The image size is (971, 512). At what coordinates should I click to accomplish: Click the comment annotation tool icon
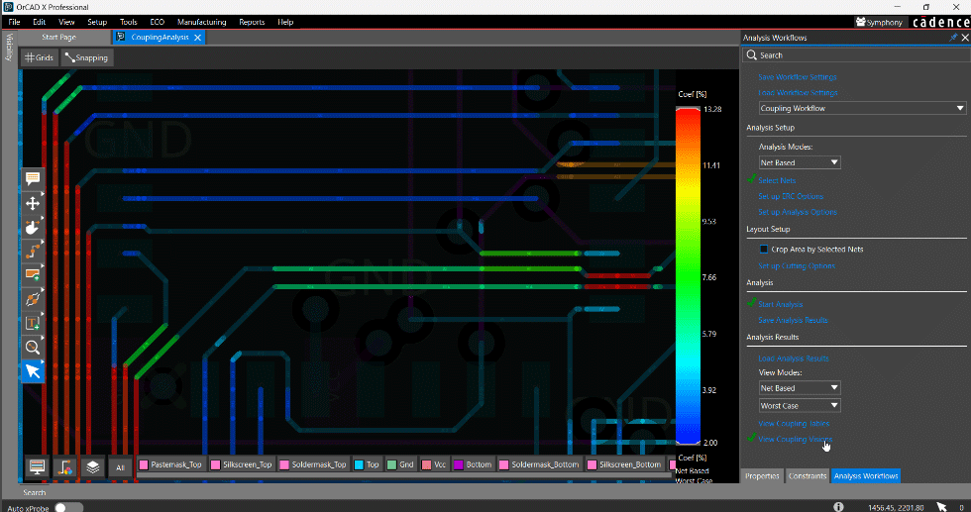tap(33, 179)
